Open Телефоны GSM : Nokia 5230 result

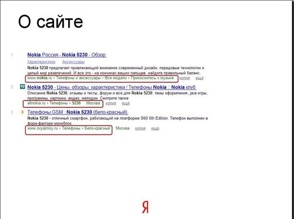[x=78, y=112]
